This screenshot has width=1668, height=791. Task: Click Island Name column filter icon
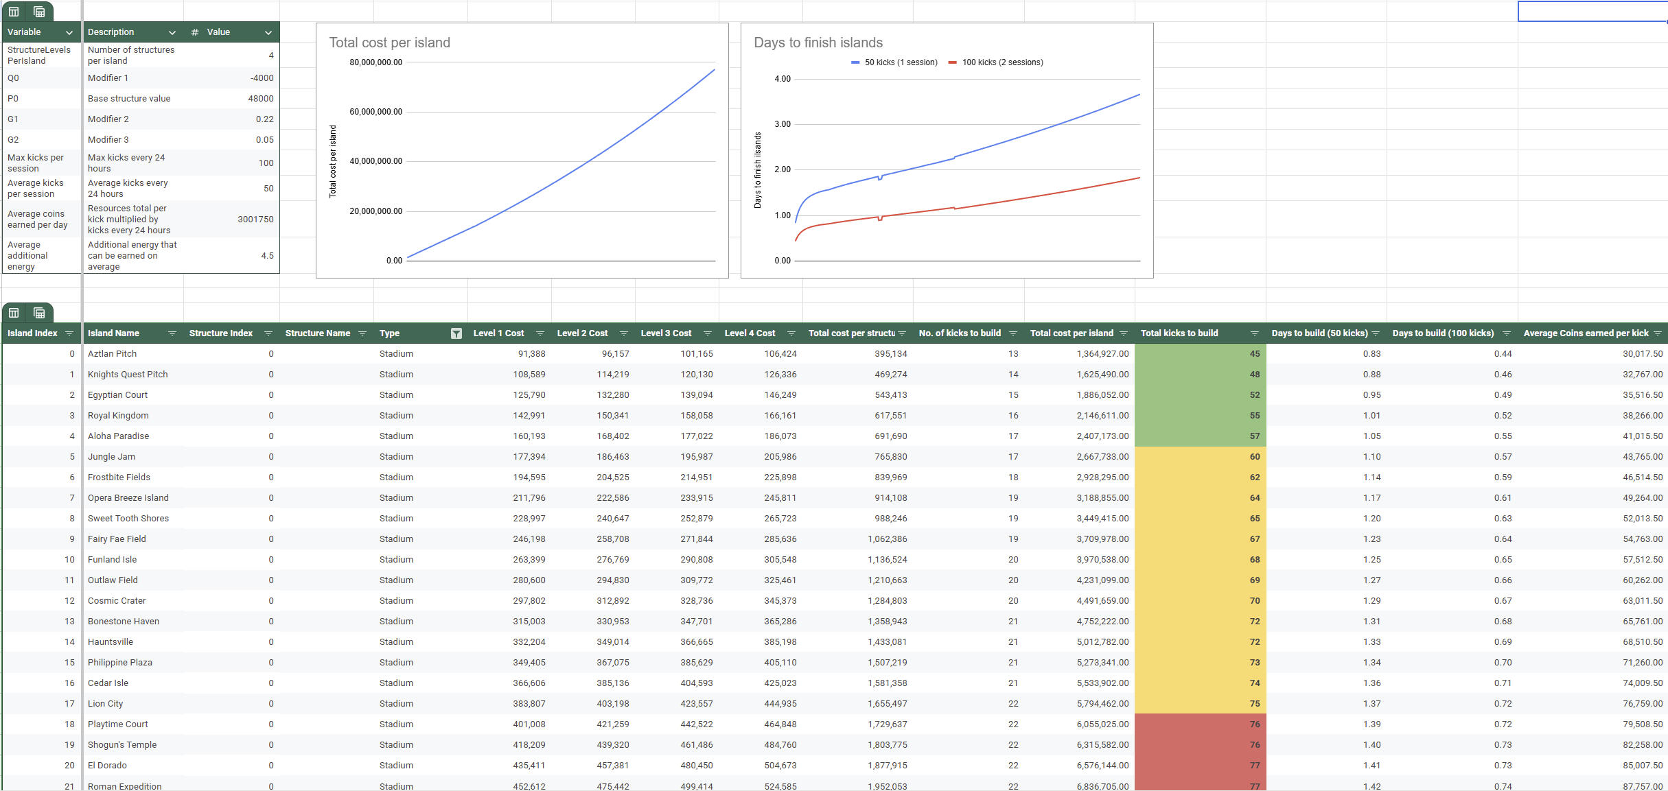click(172, 333)
